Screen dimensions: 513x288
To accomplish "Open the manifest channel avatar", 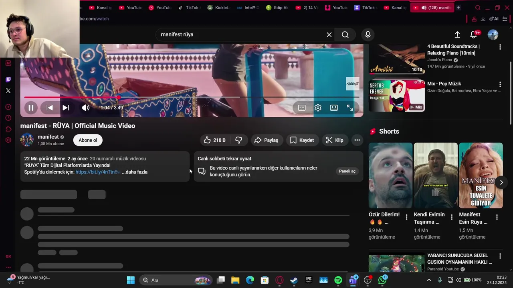I will (x=27, y=140).
